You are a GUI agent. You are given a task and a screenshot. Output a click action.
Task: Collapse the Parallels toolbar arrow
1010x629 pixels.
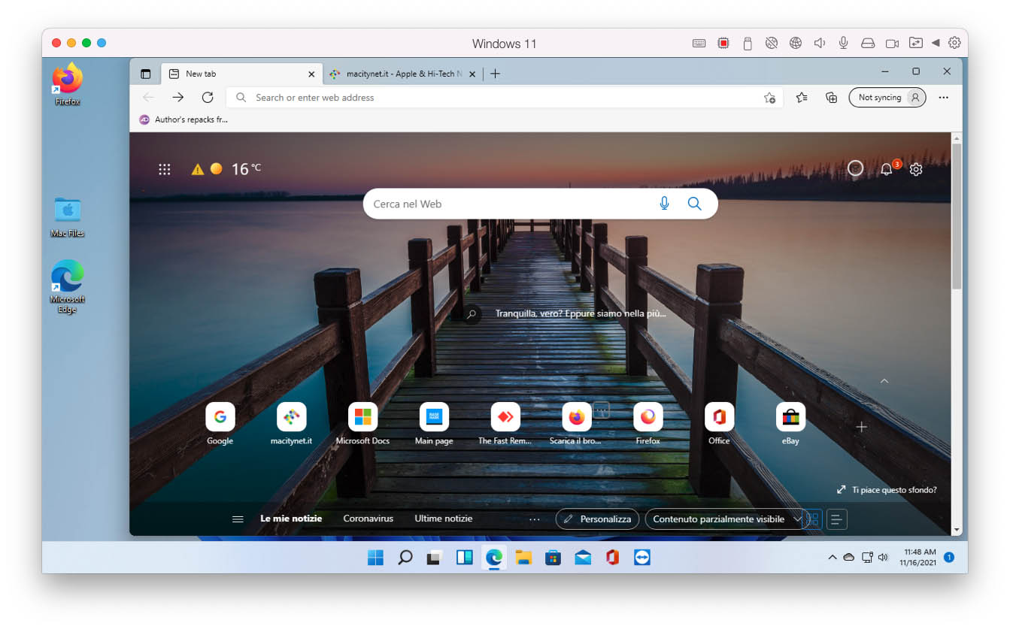(x=936, y=43)
